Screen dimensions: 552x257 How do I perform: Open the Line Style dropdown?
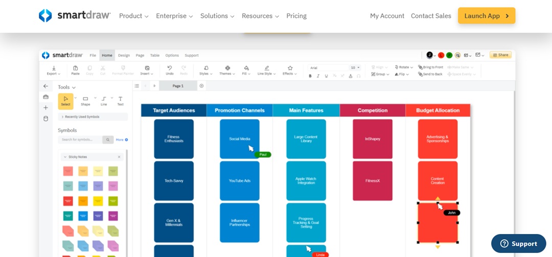(266, 71)
